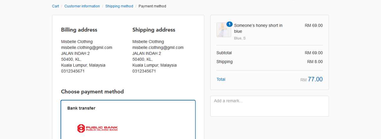Click the Shipping address heading
This screenshot has width=381, height=139.
click(x=154, y=30)
